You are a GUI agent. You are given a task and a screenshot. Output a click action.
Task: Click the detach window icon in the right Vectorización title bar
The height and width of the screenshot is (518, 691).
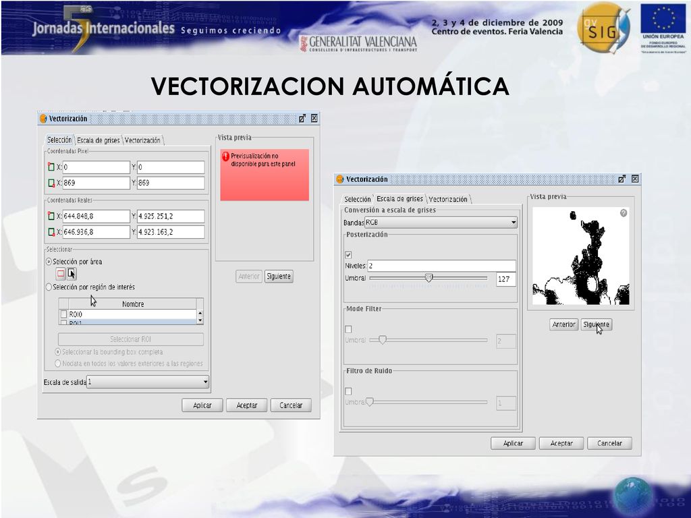(x=621, y=179)
